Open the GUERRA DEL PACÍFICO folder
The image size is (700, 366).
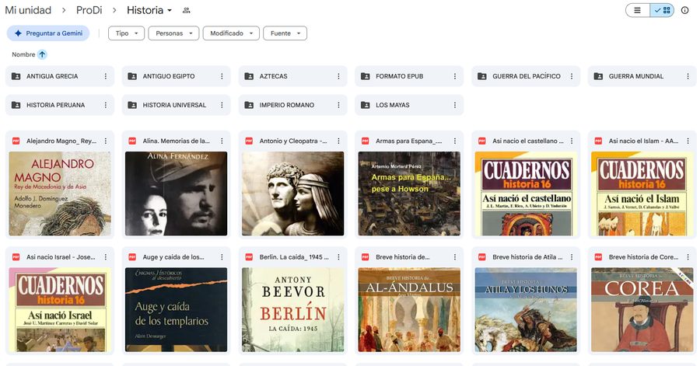coord(526,76)
